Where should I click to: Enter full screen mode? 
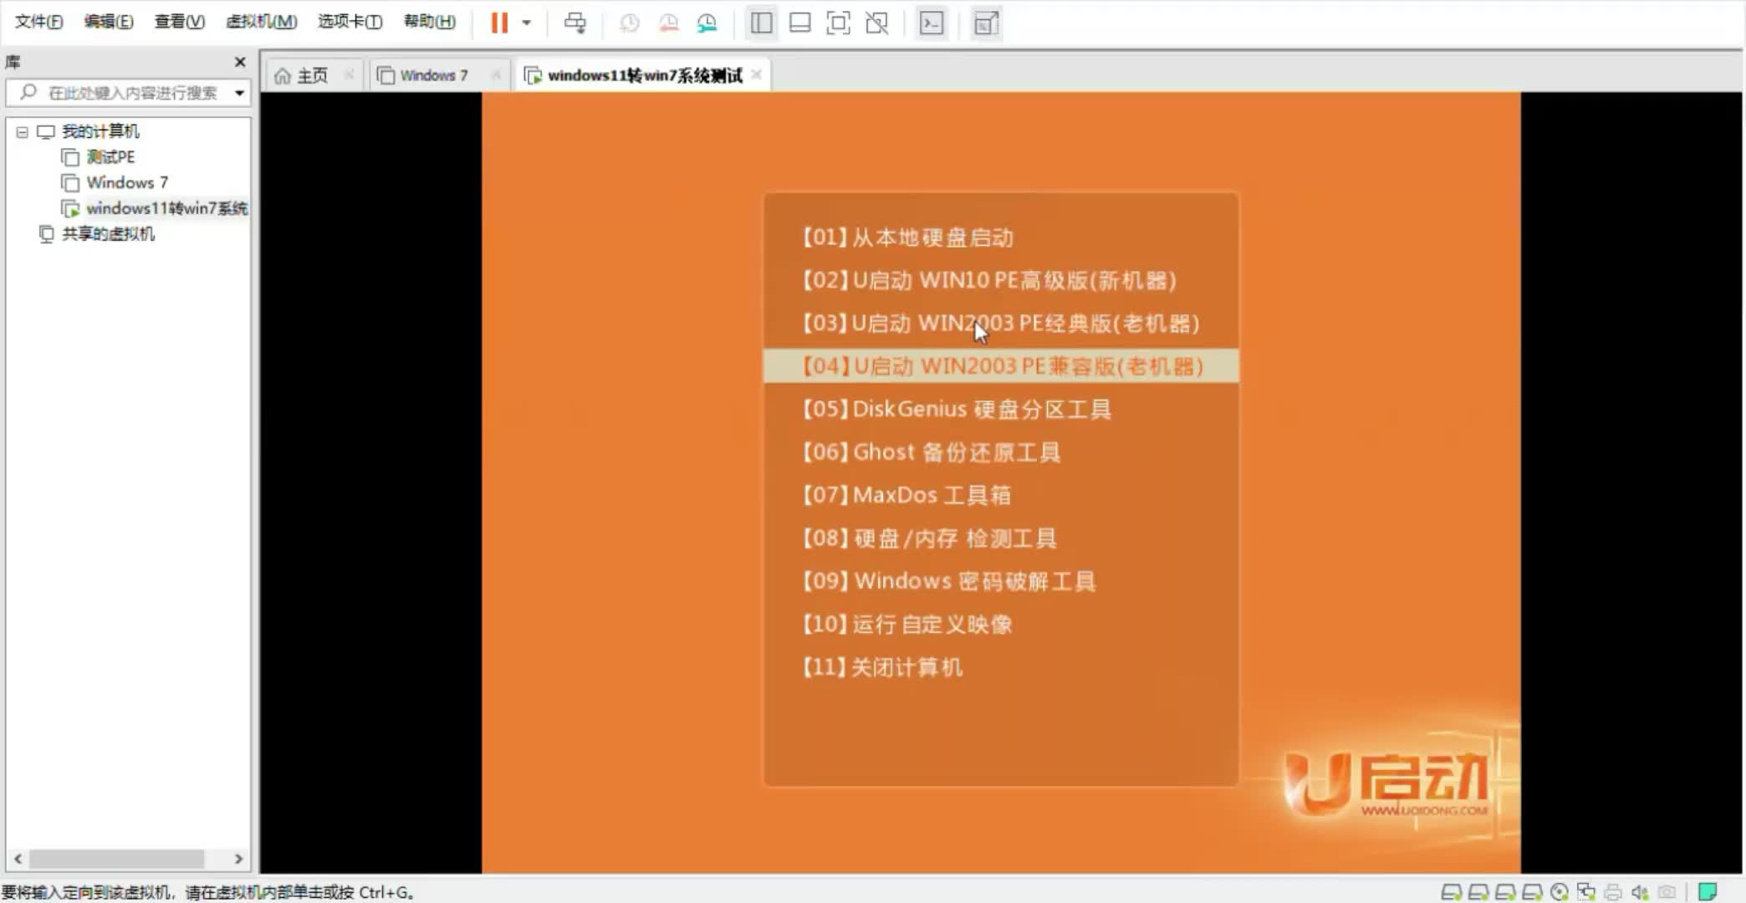click(x=838, y=23)
